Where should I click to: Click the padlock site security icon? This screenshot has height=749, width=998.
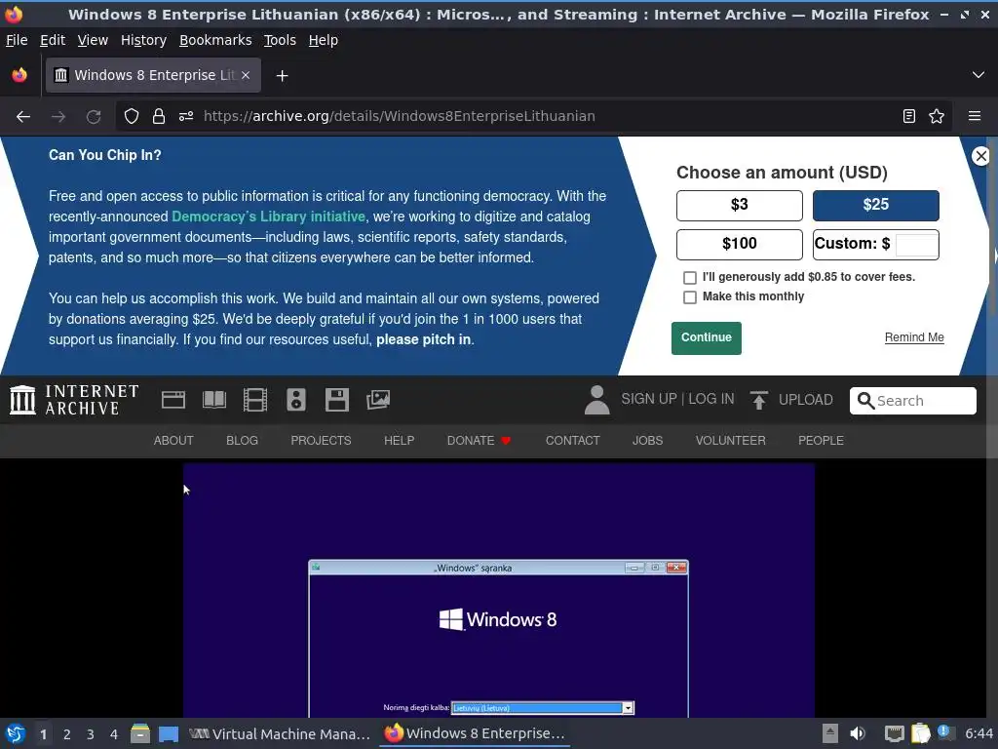(159, 117)
